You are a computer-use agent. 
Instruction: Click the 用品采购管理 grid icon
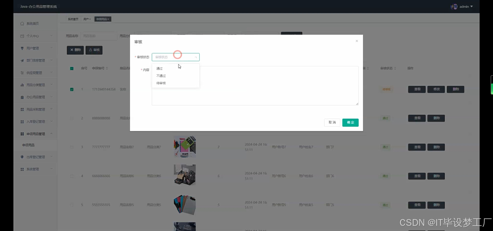tap(22, 109)
